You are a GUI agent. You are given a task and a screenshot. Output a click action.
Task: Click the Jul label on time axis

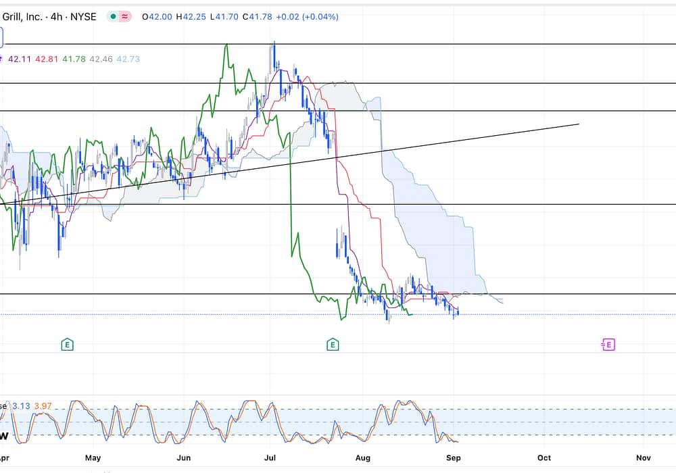click(271, 457)
